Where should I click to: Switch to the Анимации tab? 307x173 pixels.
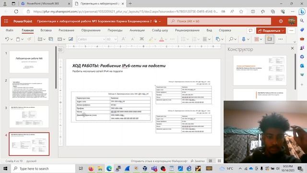pos(137,30)
